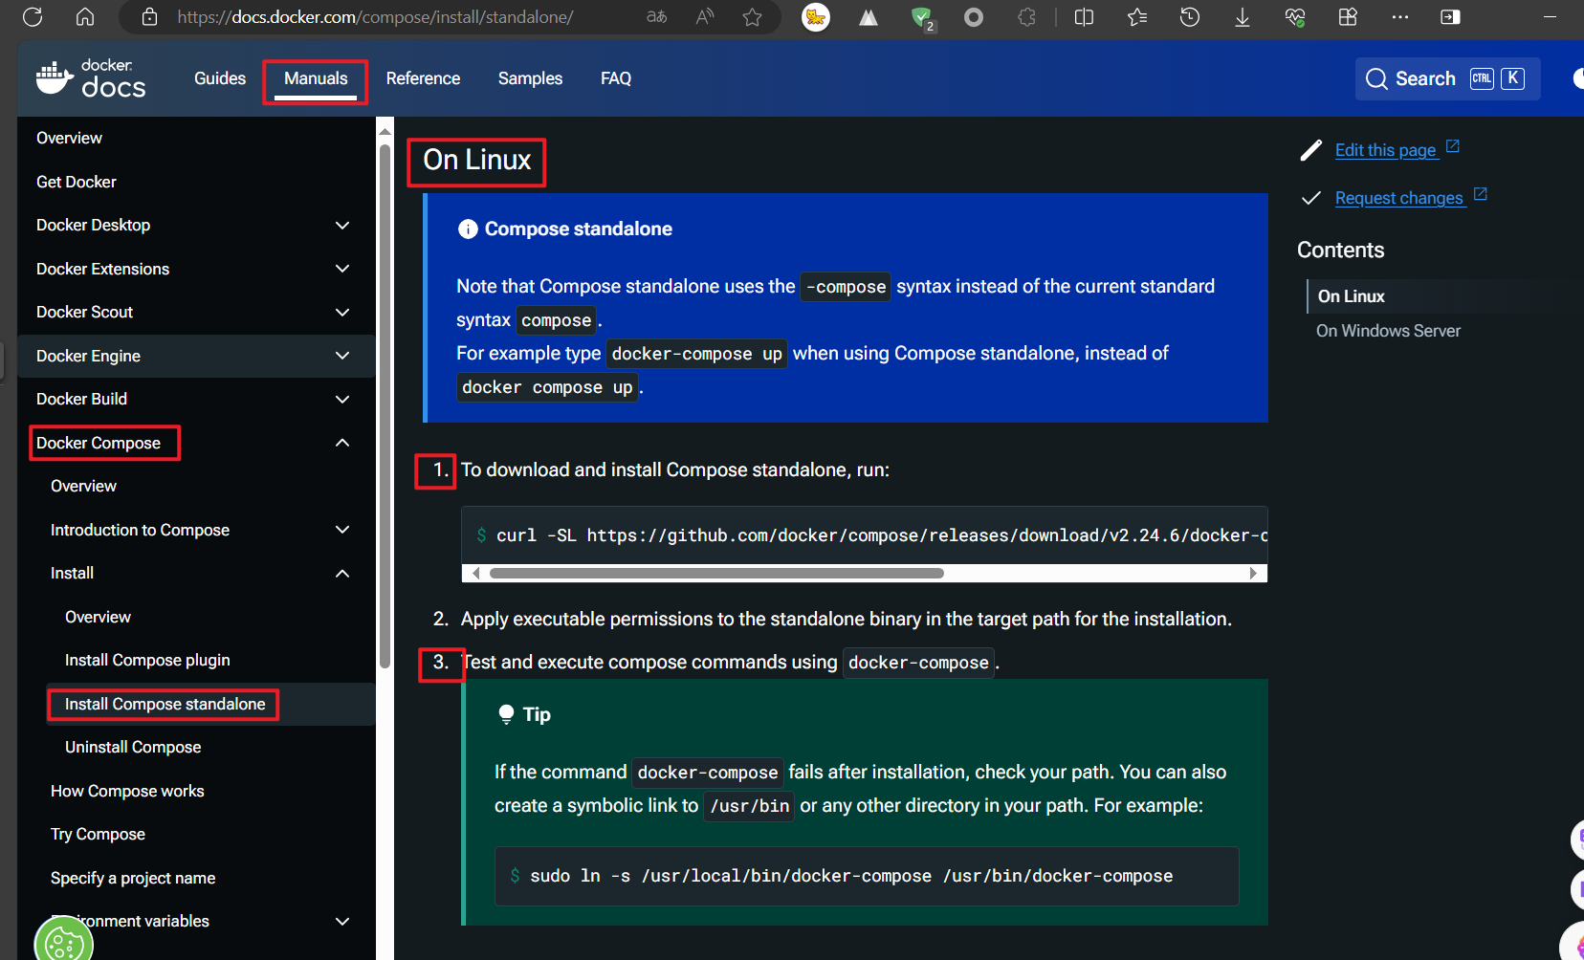Go to the browser home page icon
The width and height of the screenshot is (1584, 960).
[85, 17]
